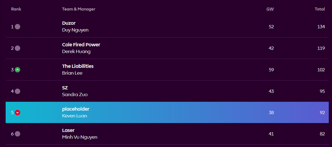Click the grey status dot beside rank 4
The height and width of the screenshot is (147, 332).
click(x=18, y=91)
